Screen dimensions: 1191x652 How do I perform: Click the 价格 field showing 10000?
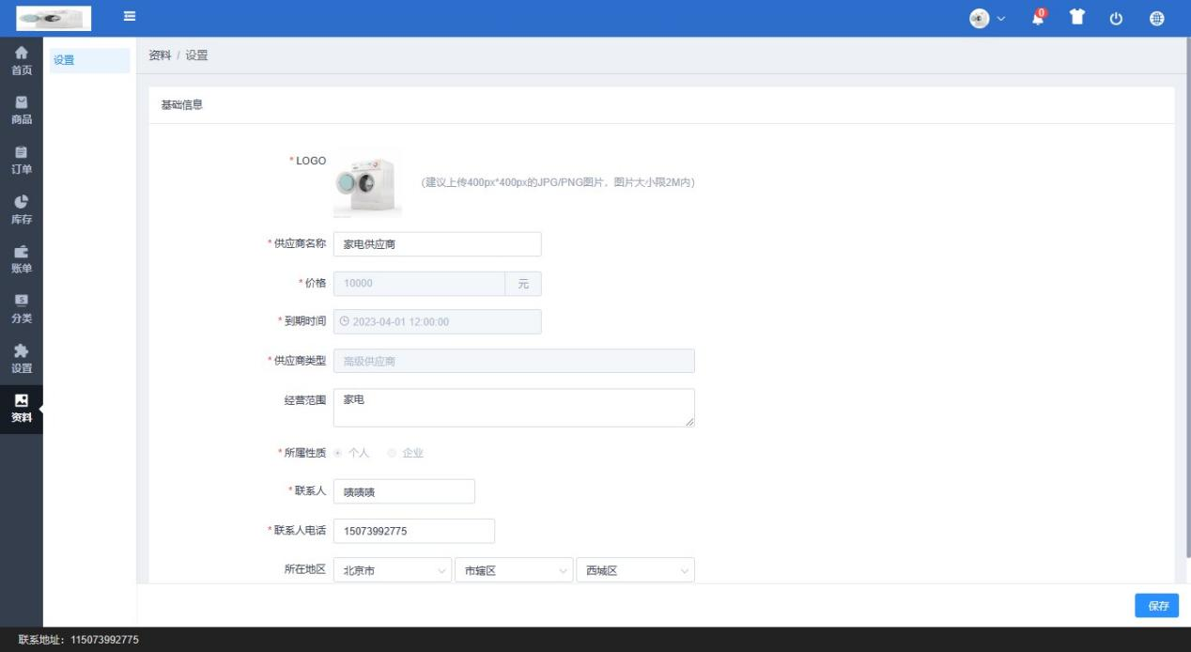[419, 284]
